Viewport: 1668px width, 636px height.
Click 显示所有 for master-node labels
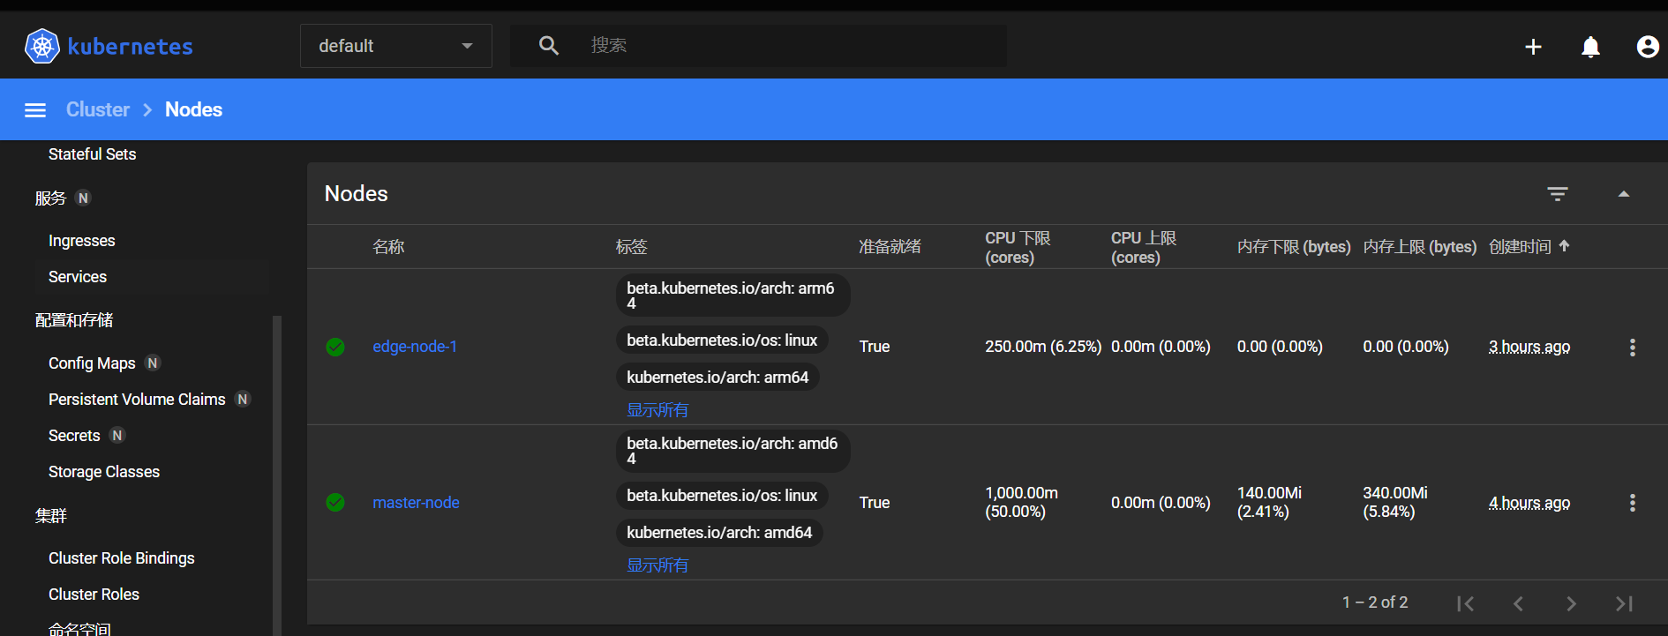pos(657,565)
